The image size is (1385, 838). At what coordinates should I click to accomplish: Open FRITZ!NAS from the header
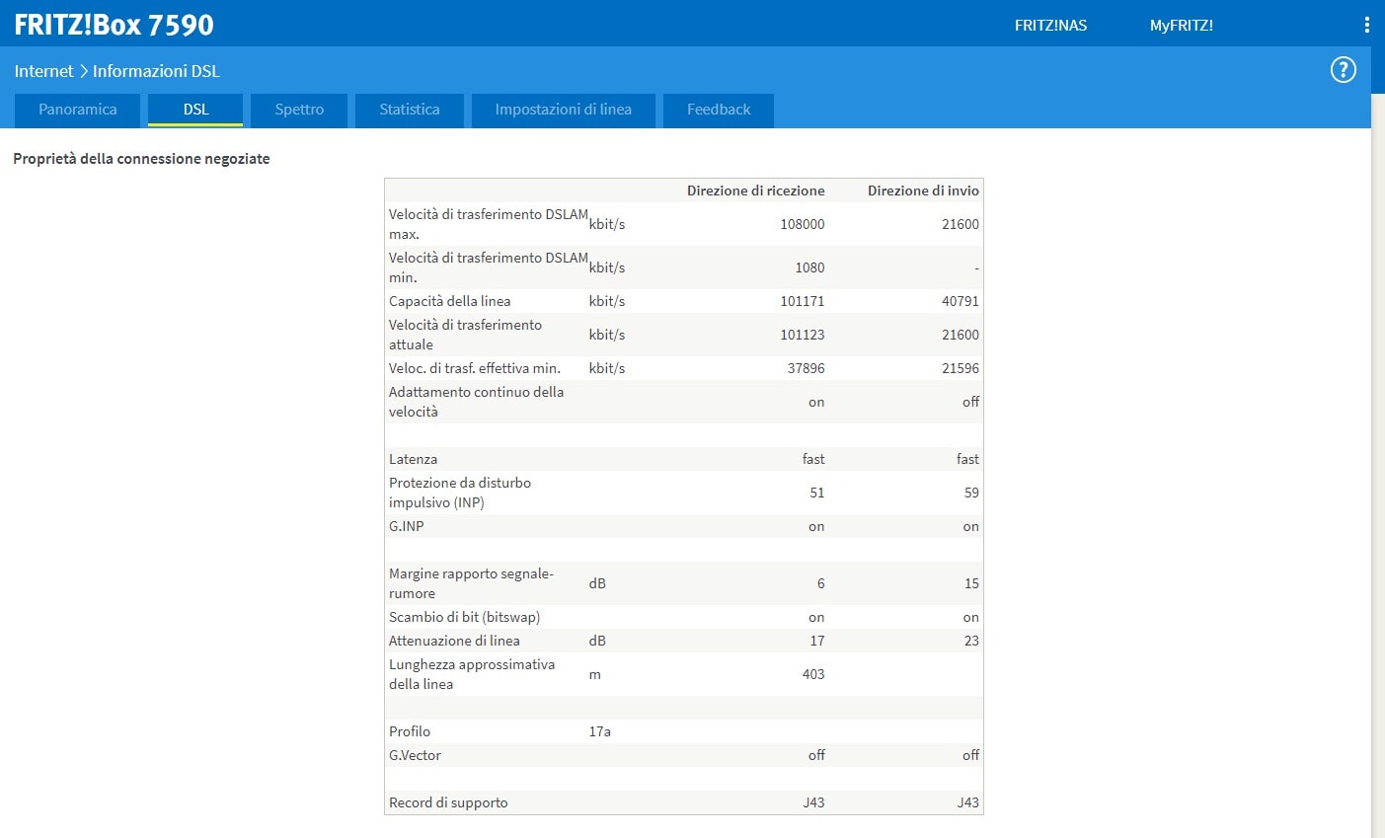(1050, 26)
